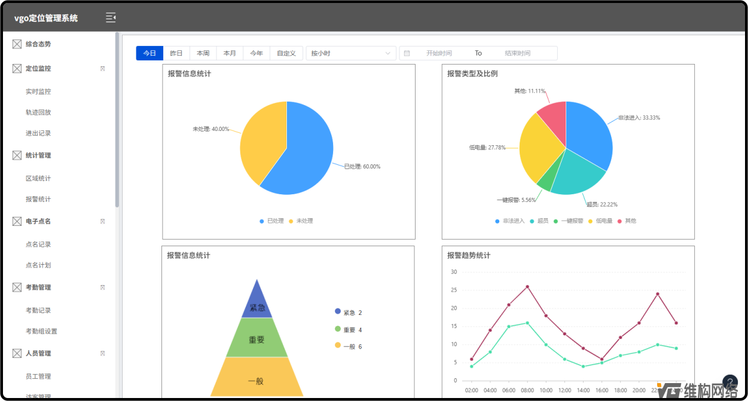Open the help question mark button
The image size is (748, 401).
(729, 382)
